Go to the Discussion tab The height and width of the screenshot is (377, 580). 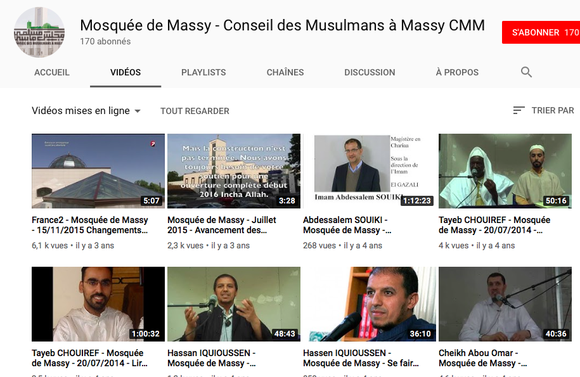370,72
